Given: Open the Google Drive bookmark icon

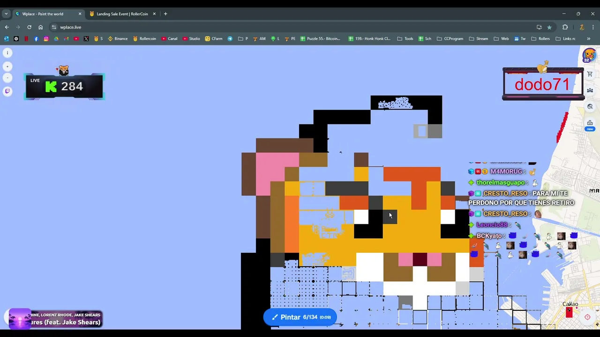Looking at the screenshot, I should (56, 38).
